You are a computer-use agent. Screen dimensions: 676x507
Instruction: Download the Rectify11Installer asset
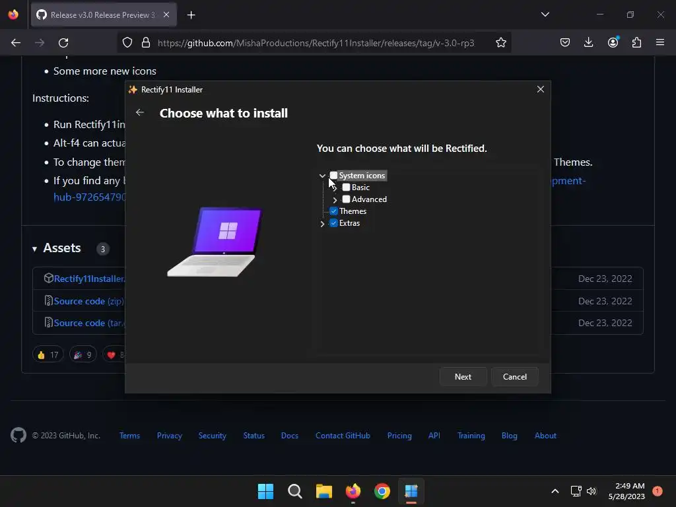(89, 279)
